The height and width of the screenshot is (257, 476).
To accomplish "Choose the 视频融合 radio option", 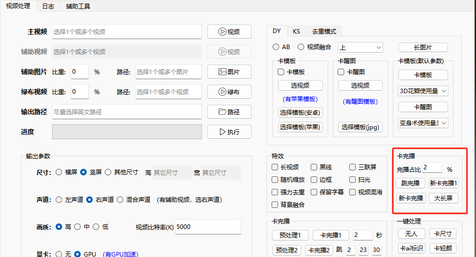I will click(301, 47).
